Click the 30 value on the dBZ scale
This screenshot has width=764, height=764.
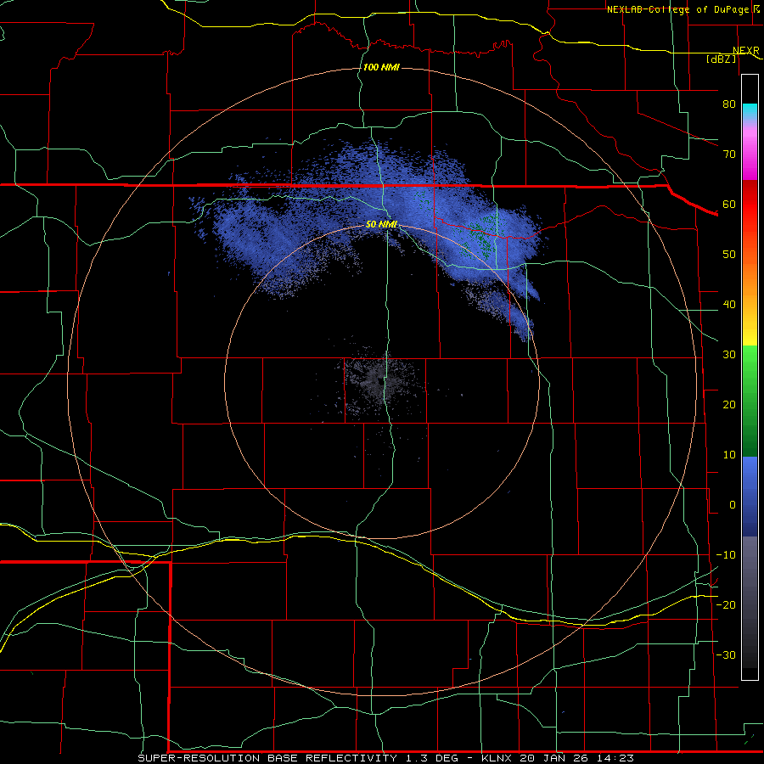[x=729, y=354]
